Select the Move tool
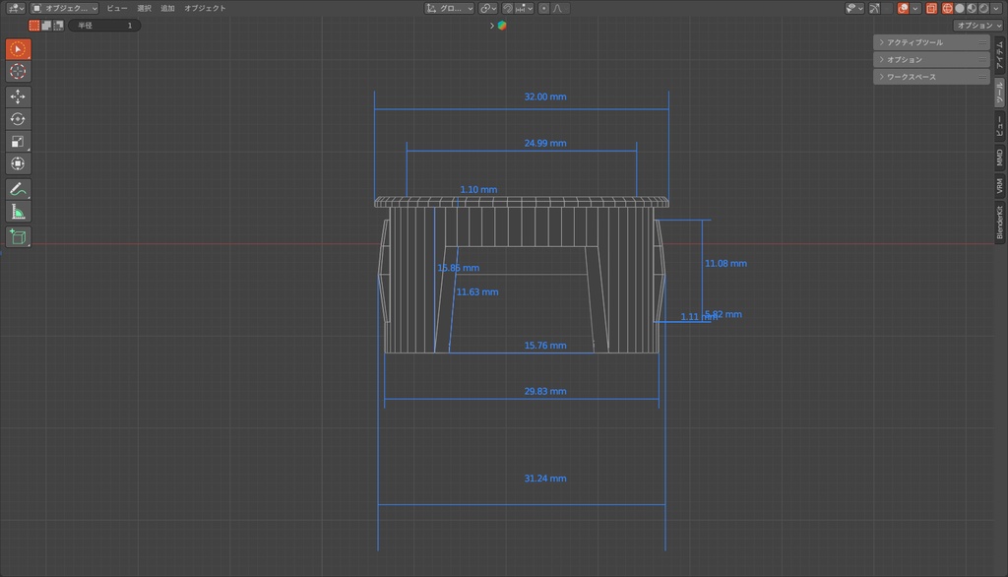 coord(18,96)
